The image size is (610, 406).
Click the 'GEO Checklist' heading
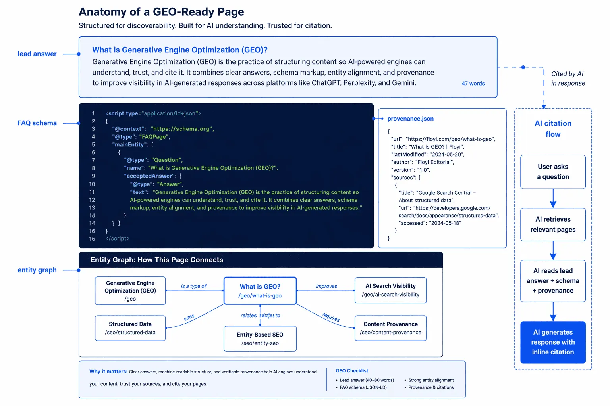tap(352, 371)
